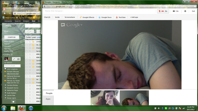Click the network signal tray icon
Screen dimensions: 198x111
pos(183,108)
